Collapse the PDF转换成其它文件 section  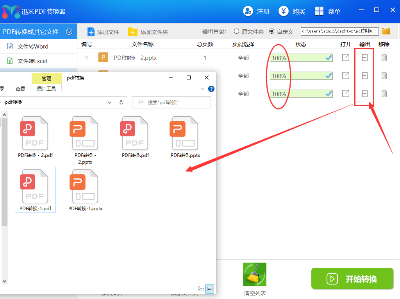click(69, 32)
